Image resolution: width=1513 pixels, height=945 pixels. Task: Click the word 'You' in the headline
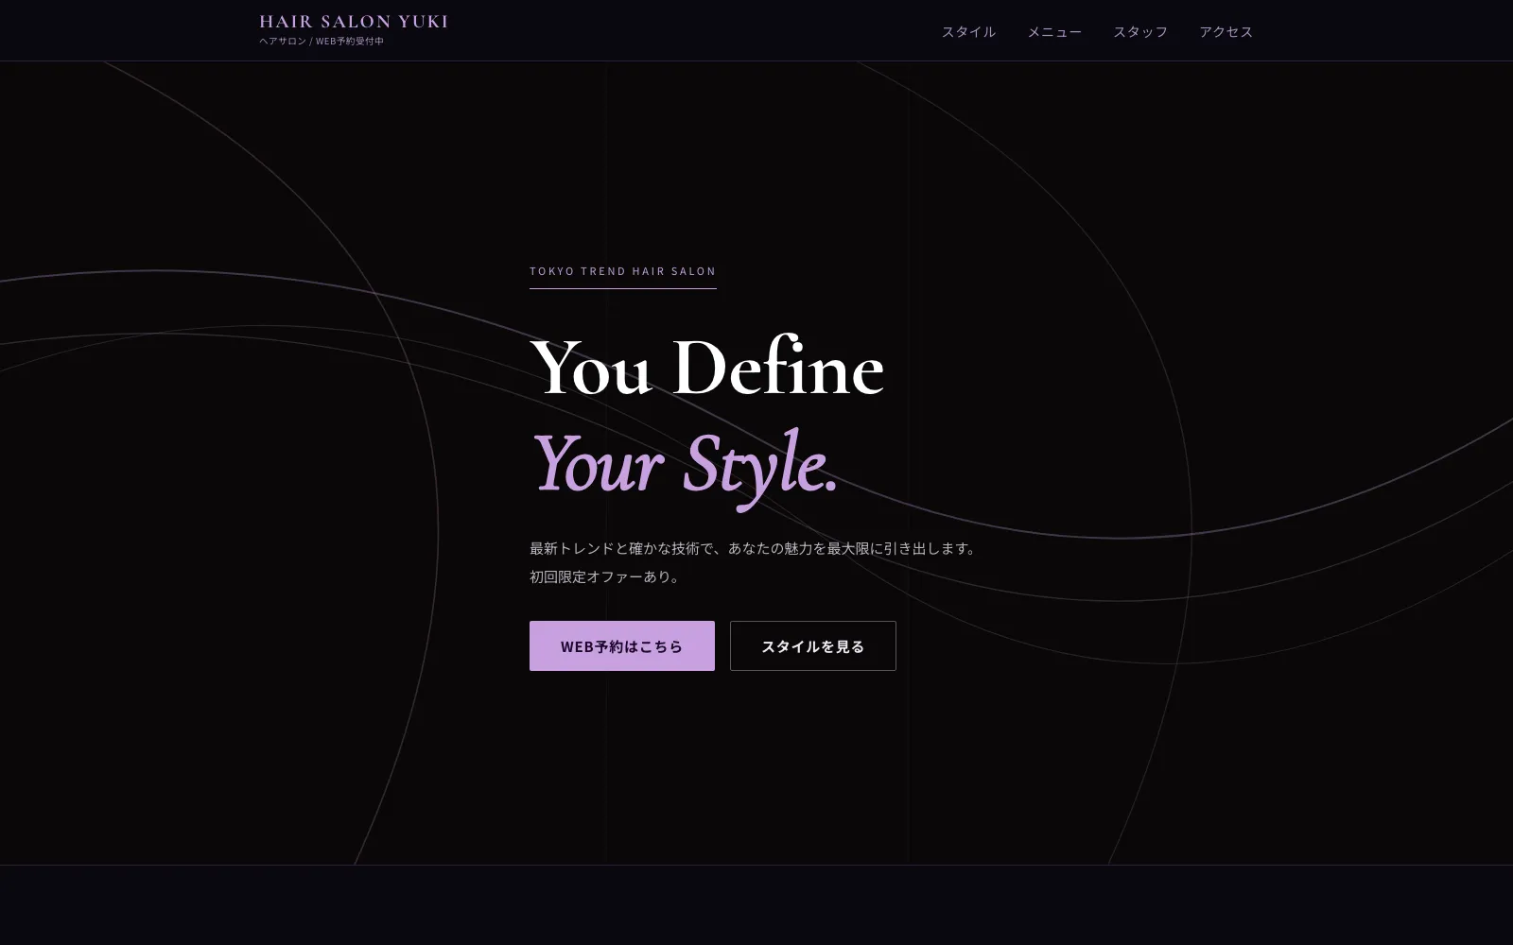591,368
